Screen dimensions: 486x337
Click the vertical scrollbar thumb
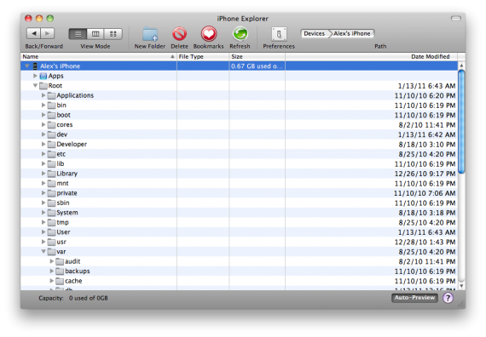[461, 122]
